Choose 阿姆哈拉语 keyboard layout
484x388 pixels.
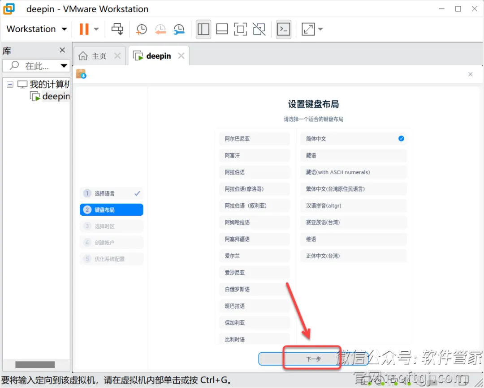pyautogui.click(x=255, y=222)
